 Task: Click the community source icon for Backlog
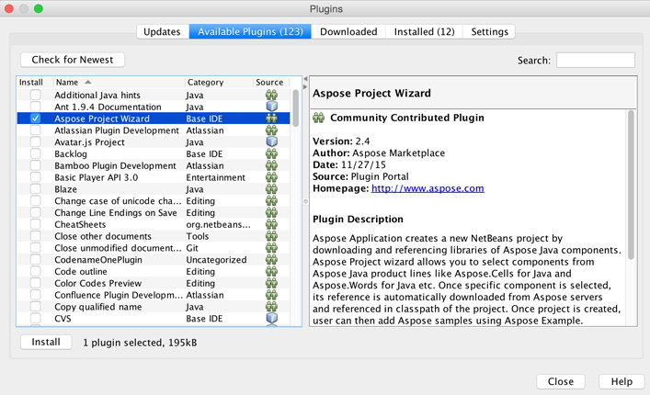[x=271, y=154]
